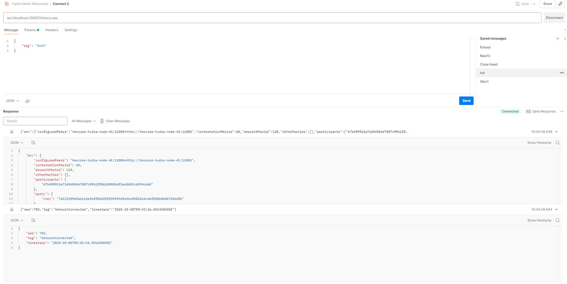Click incoming arrow icon of env message
The height and width of the screenshot is (284, 567).
(x=12, y=132)
